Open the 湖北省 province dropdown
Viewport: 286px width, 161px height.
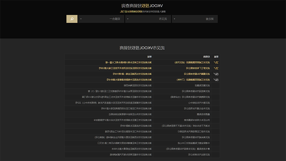pos(194,19)
